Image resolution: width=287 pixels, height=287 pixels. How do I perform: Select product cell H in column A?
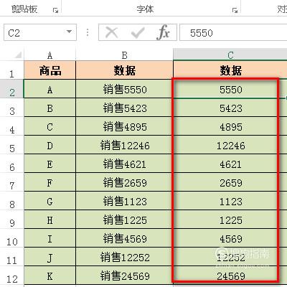click(50, 220)
